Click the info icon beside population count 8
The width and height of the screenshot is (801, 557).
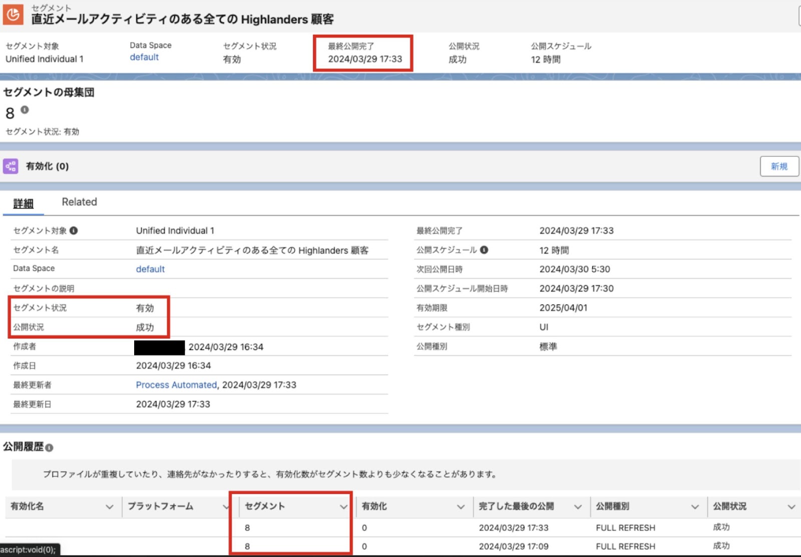(x=25, y=110)
